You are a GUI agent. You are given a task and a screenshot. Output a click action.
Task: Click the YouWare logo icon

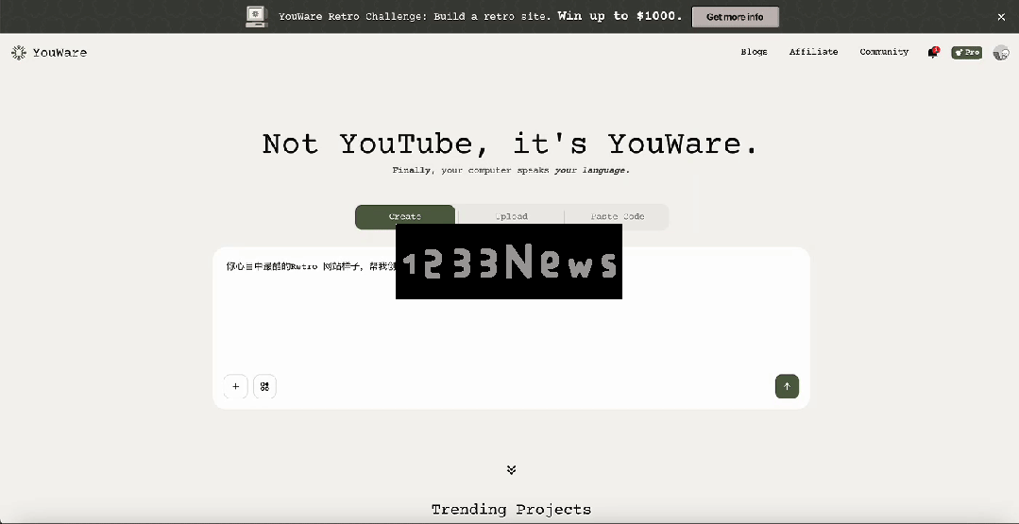19,53
